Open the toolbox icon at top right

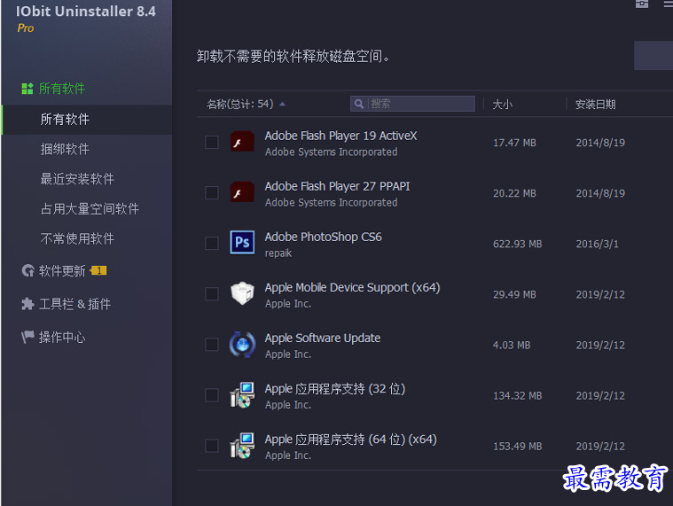tap(642, 4)
